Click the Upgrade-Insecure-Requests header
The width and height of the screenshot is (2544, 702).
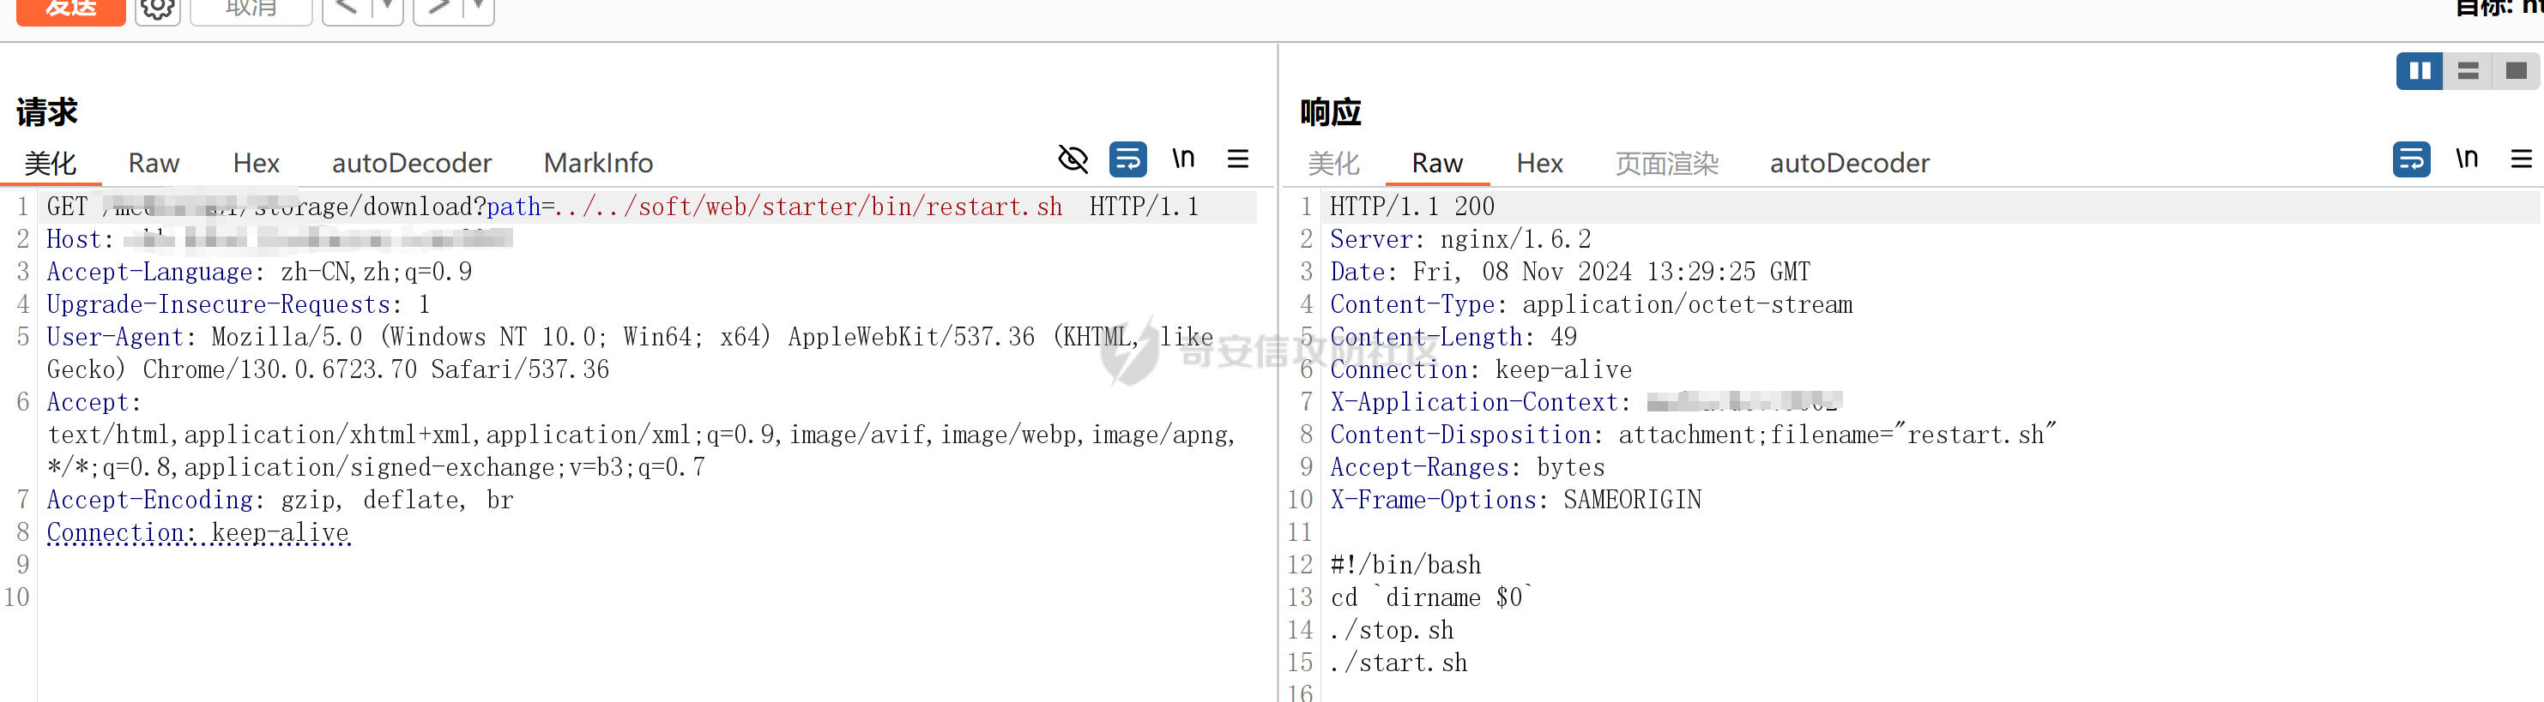(x=238, y=303)
